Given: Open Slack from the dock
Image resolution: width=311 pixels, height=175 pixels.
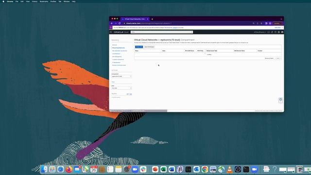Looking at the screenshot, I should point(143,169).
